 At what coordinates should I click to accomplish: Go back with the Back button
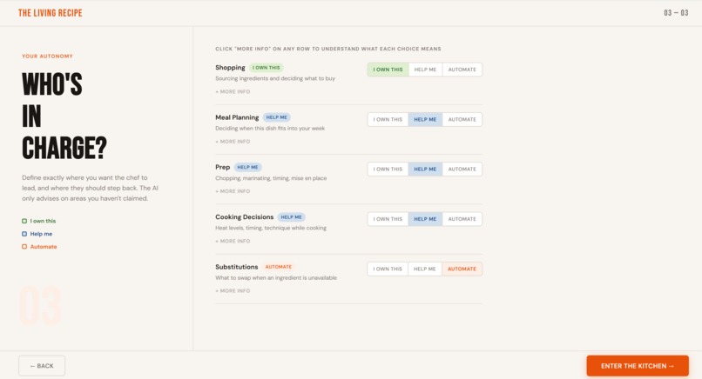click(x=42, y=366)
